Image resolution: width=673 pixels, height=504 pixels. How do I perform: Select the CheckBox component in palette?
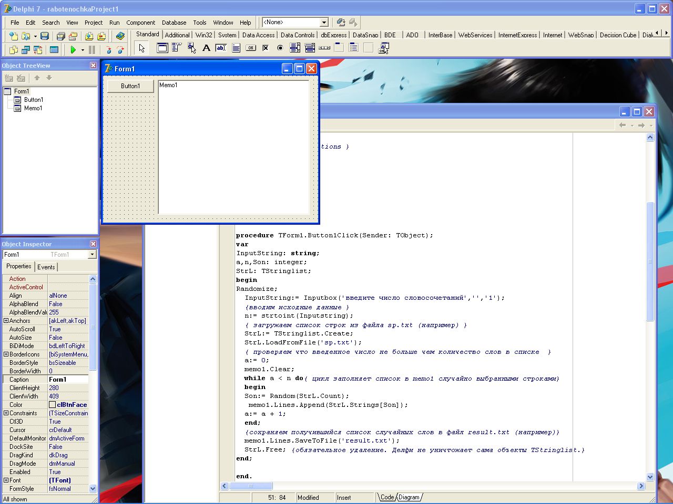point(266,48)
